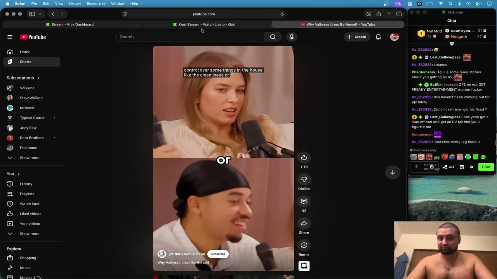Open Dern Brothers channel
The width and height of the screenshot is (497, 279).
point(31,138)
